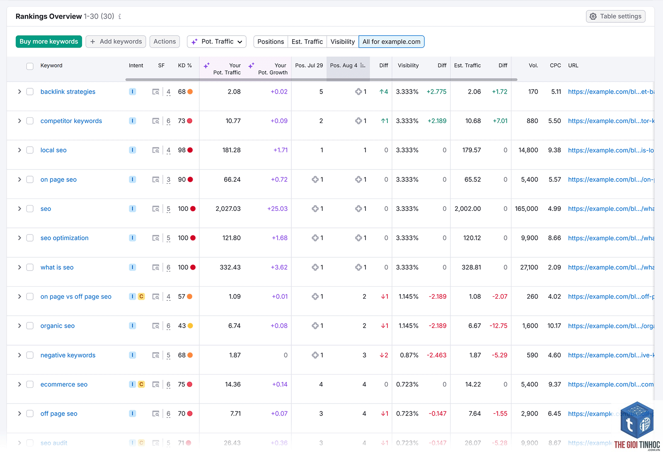Open SERP snapshot icon for negative keywords
This screenshot has width=663, height=452.
click(x=156, y=355)
